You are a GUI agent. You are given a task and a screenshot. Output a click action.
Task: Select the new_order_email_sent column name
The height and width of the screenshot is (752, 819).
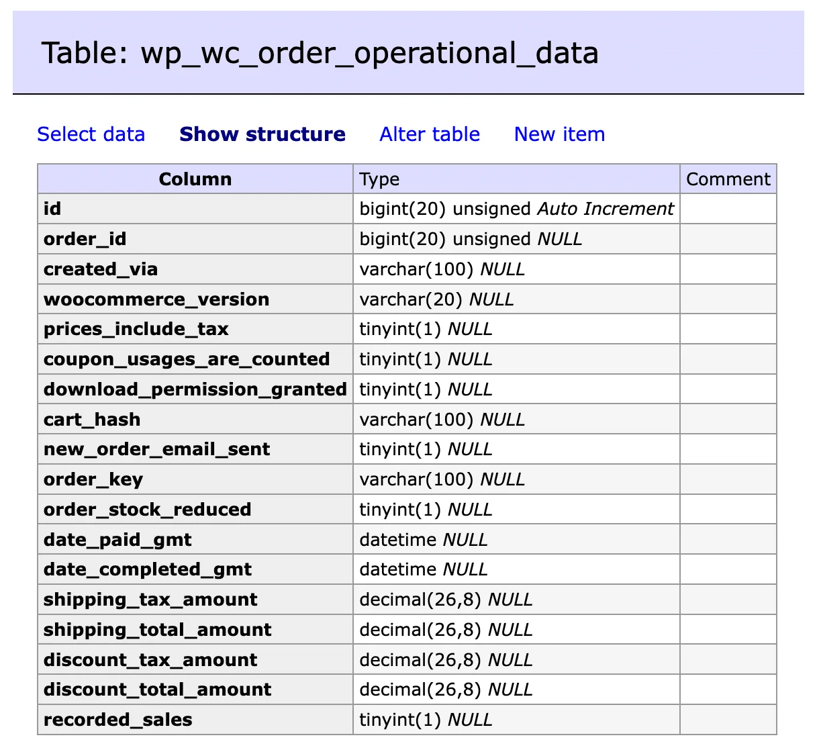click(x=156, y=449)
